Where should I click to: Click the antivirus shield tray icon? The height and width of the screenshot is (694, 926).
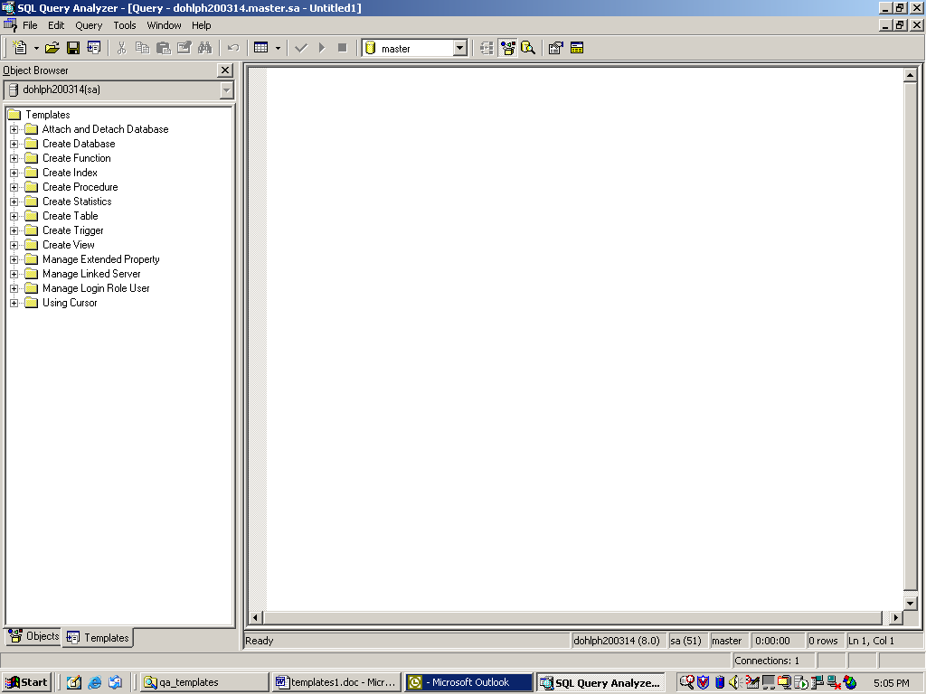pyautogui.click(x=703, y=683)
